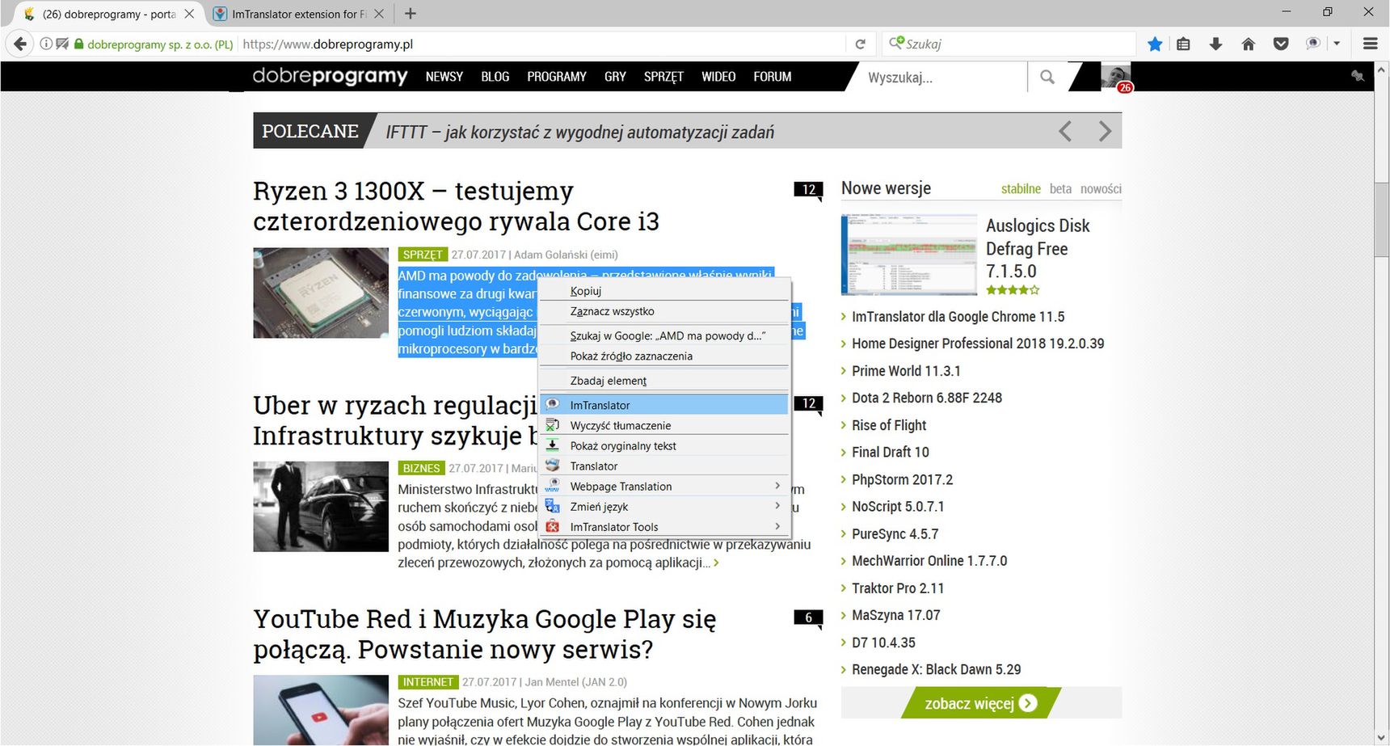Choose Szukaj w Google context entry
Viewport: 1390px width, 746px height.
pyautogui.click(x=664, y=335)
